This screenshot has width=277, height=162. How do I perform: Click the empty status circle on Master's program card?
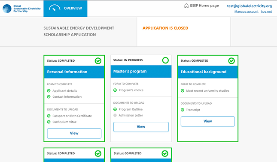[x=165, y=60]
